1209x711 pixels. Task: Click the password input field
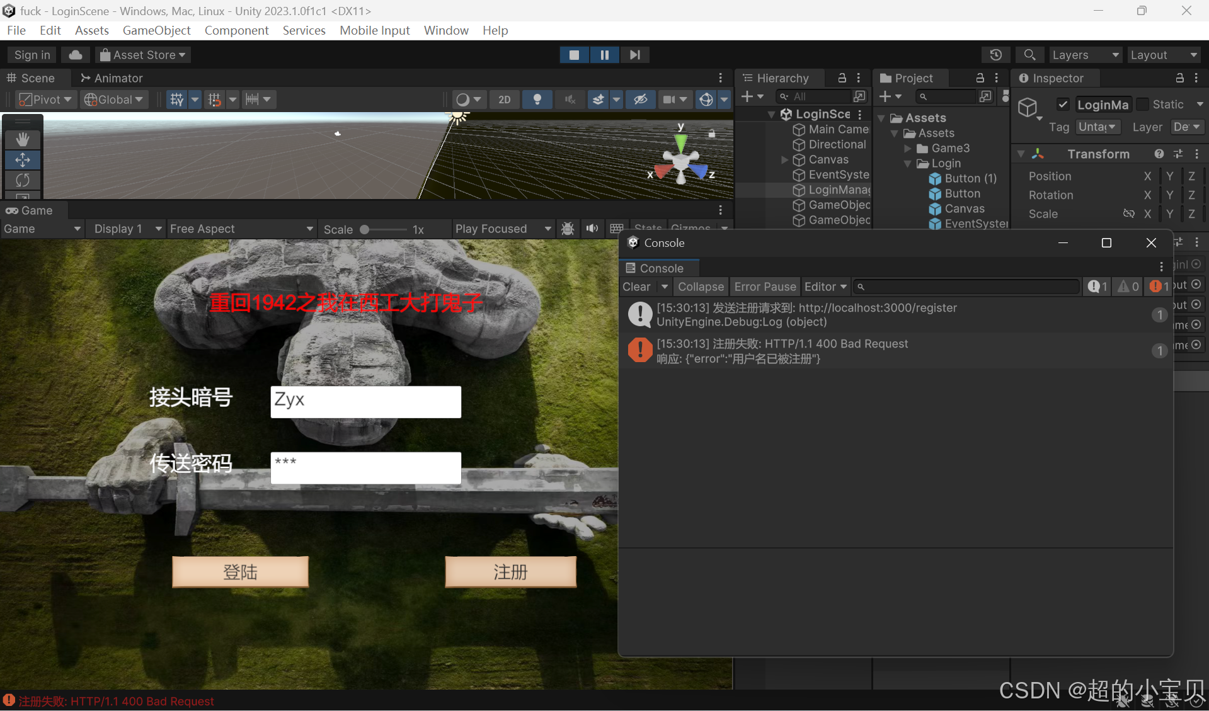(x=365, y=468)
